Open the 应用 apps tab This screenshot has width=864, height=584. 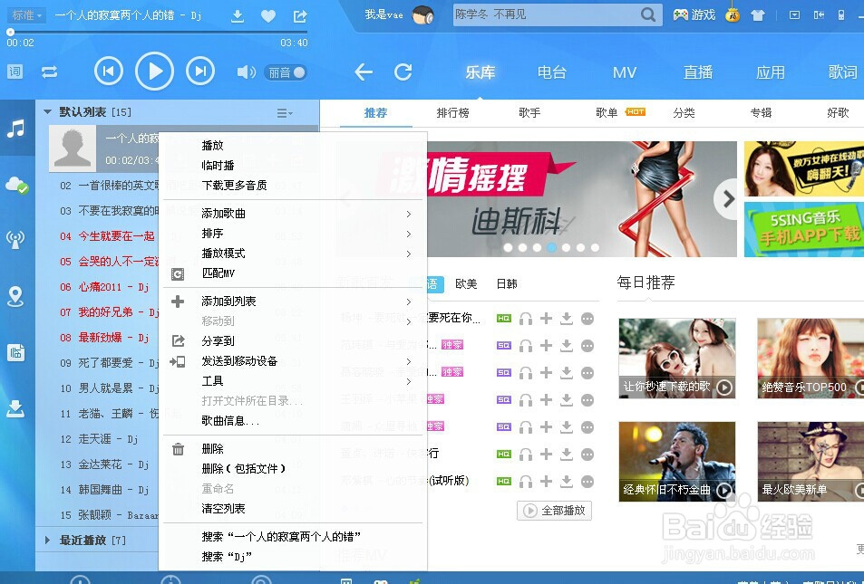tap(771, 72)
